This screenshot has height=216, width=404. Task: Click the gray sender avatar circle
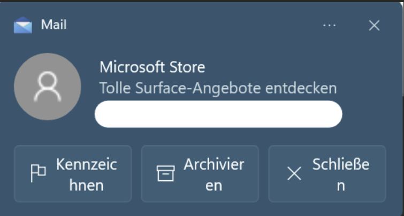tap(48, 87)
